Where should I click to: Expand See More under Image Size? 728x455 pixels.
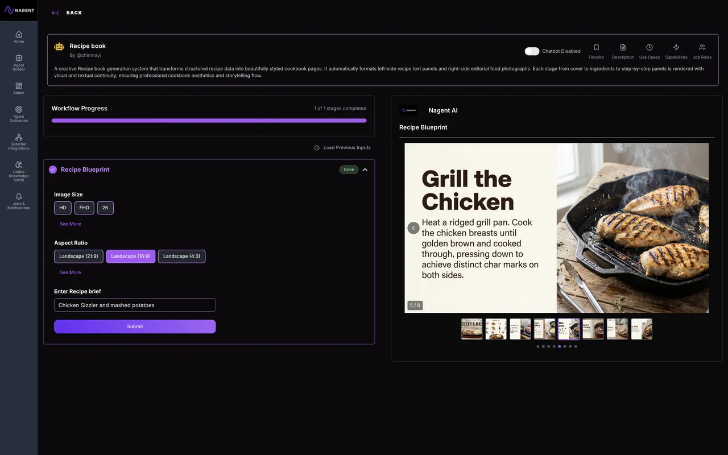click(71, 224)
